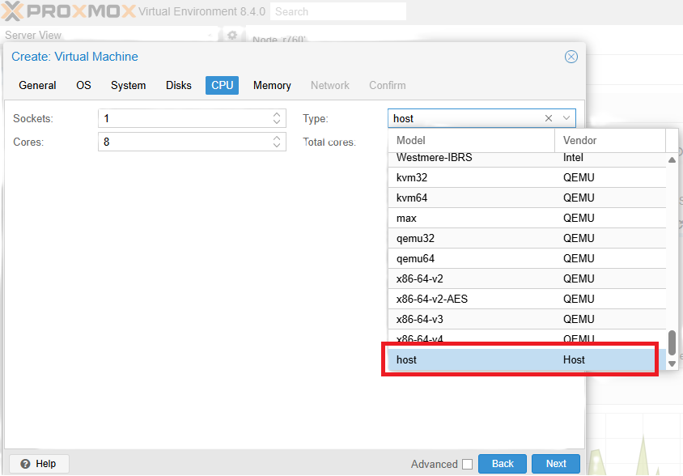This screenshot has width=683, height=476.
Task: Select Westmere-IBRS in the list
Action: coord(527,158)
